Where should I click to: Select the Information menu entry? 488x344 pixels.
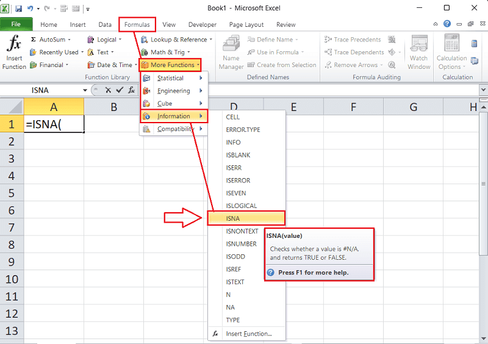coord(174,116)
